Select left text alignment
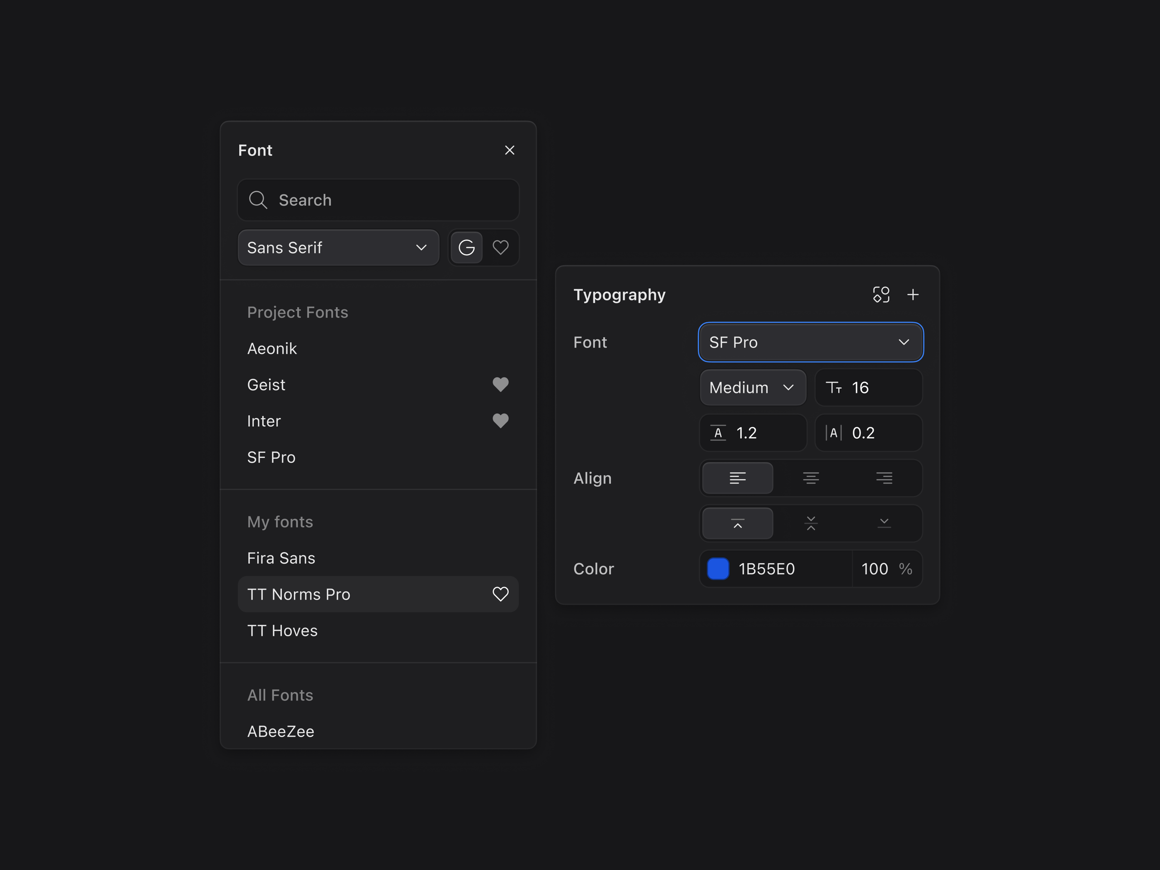 coord(737,478)
